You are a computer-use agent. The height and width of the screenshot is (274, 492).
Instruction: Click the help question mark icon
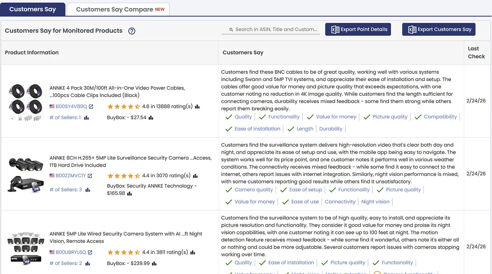132,31
